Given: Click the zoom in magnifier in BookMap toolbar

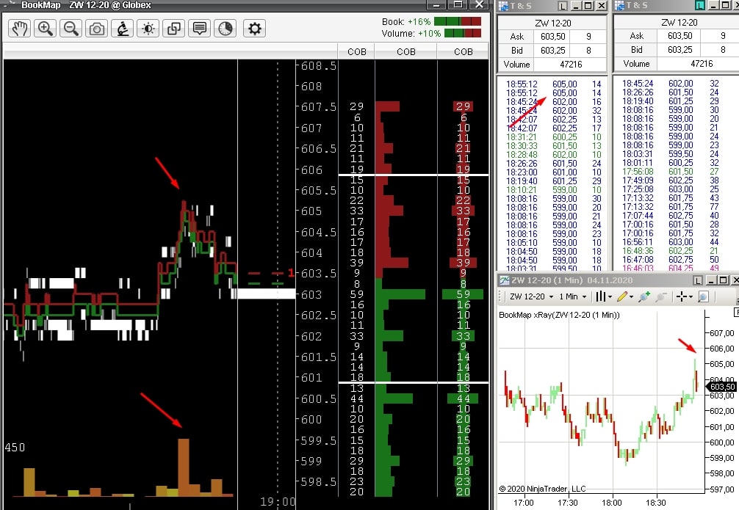Looking at the screenshot, I should (46, 29).
